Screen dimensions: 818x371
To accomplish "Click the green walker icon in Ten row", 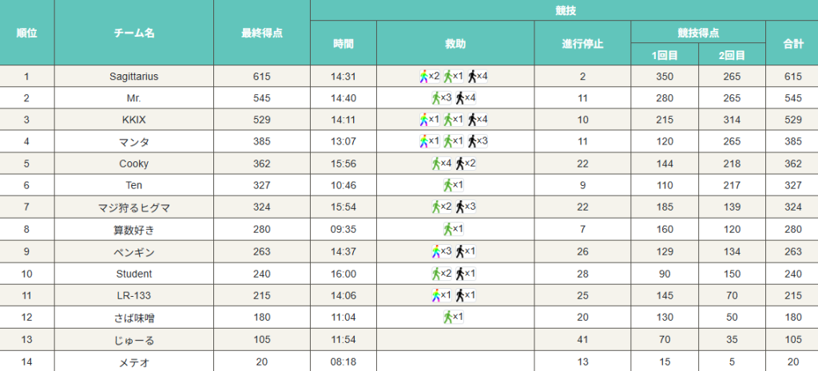I will click(448, 185).
